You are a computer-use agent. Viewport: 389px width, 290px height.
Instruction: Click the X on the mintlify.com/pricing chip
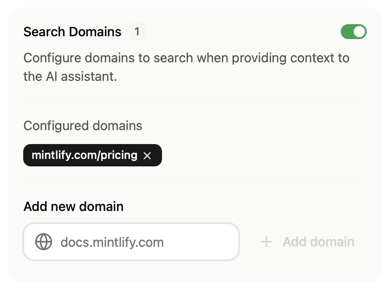(148, 155)
